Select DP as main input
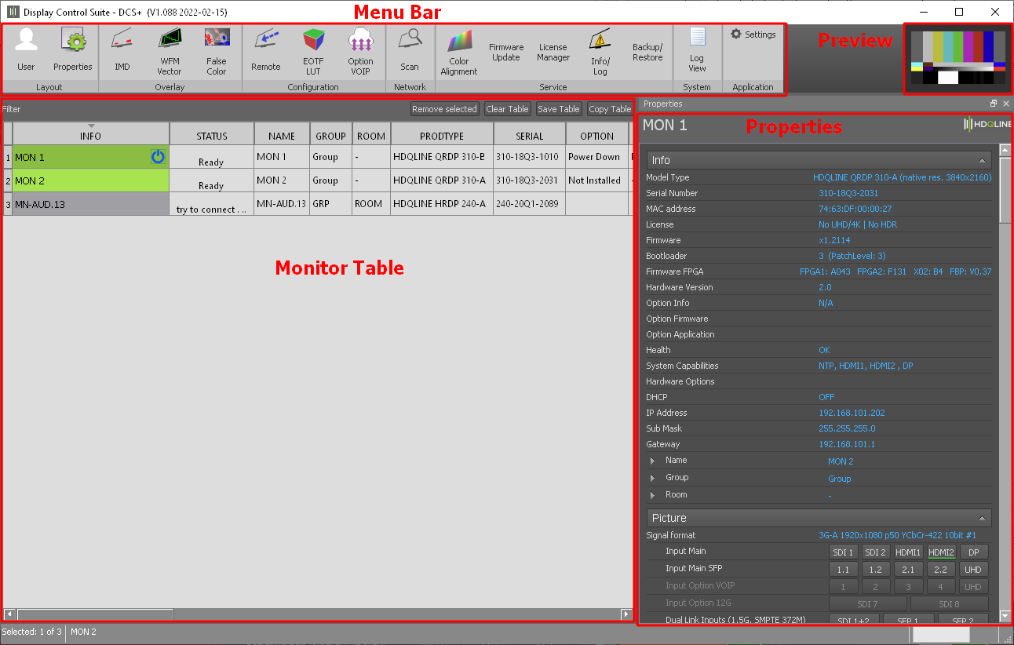Viewport: 1014px width, 645px height. click(973, 552)
